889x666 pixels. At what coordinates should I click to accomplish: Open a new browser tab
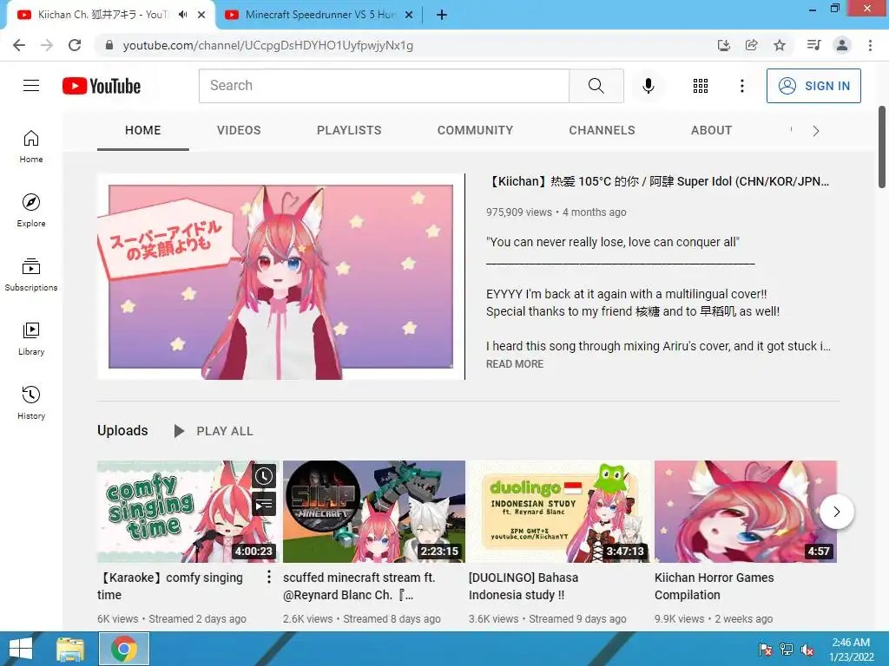pos(442,16)
